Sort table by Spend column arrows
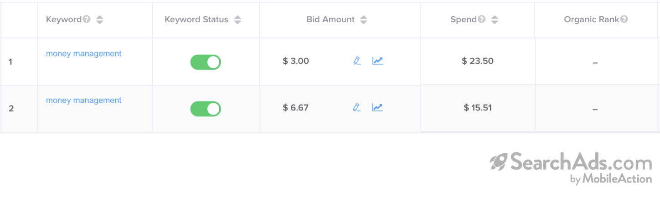The width and height of the screenshot is (660, 201). [x=495, y=20]
